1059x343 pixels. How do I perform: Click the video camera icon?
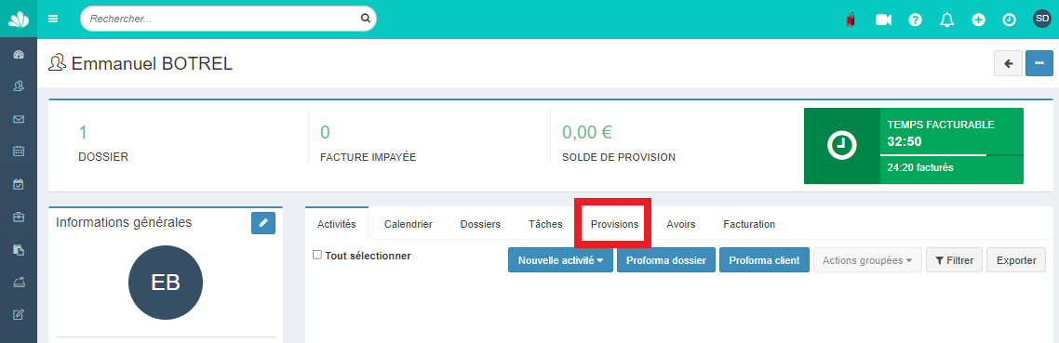tap(883, 20)
